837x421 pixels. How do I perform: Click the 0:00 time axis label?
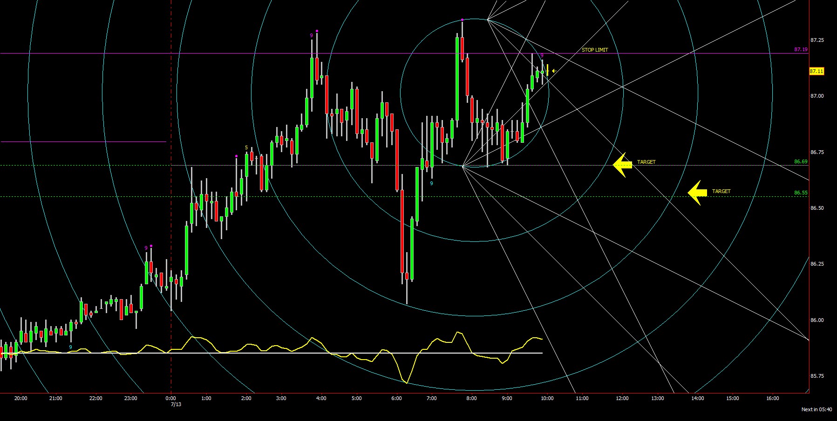pyautogui.click(x=171, y=398)
